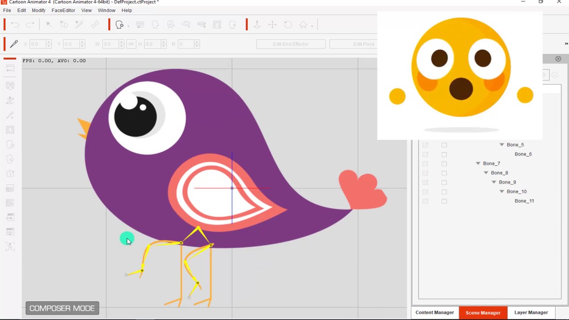Open the Character Composer head-gear icon
Screen dimensions: 569x320
click(119, 25)
